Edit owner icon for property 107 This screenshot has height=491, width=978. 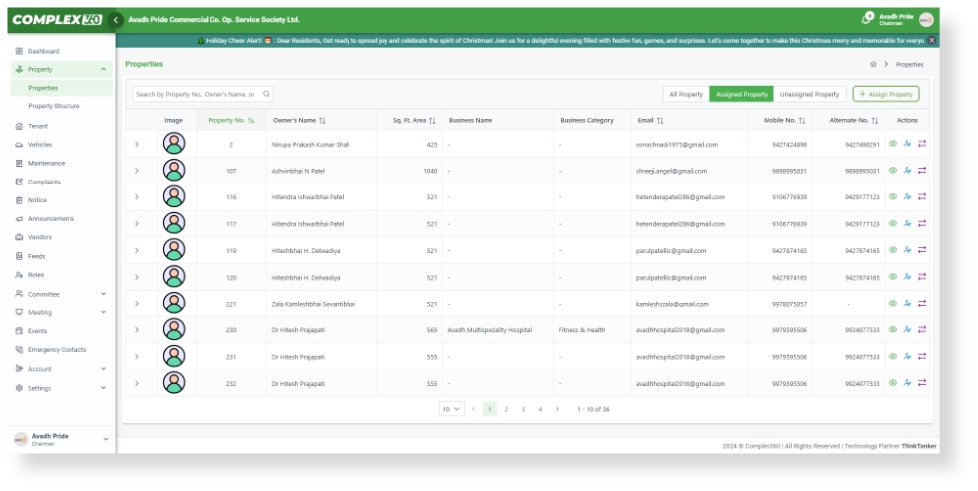(x=907, y=170)
